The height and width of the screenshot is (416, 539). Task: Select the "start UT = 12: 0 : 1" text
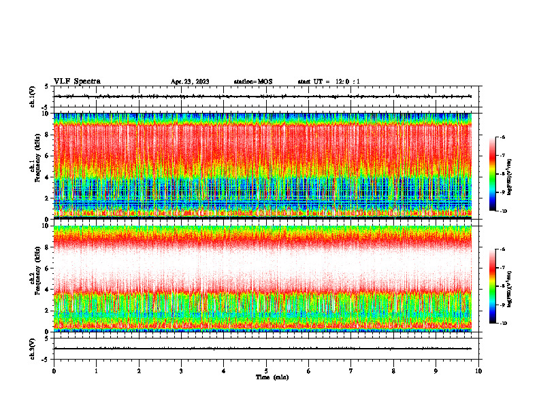329,82
